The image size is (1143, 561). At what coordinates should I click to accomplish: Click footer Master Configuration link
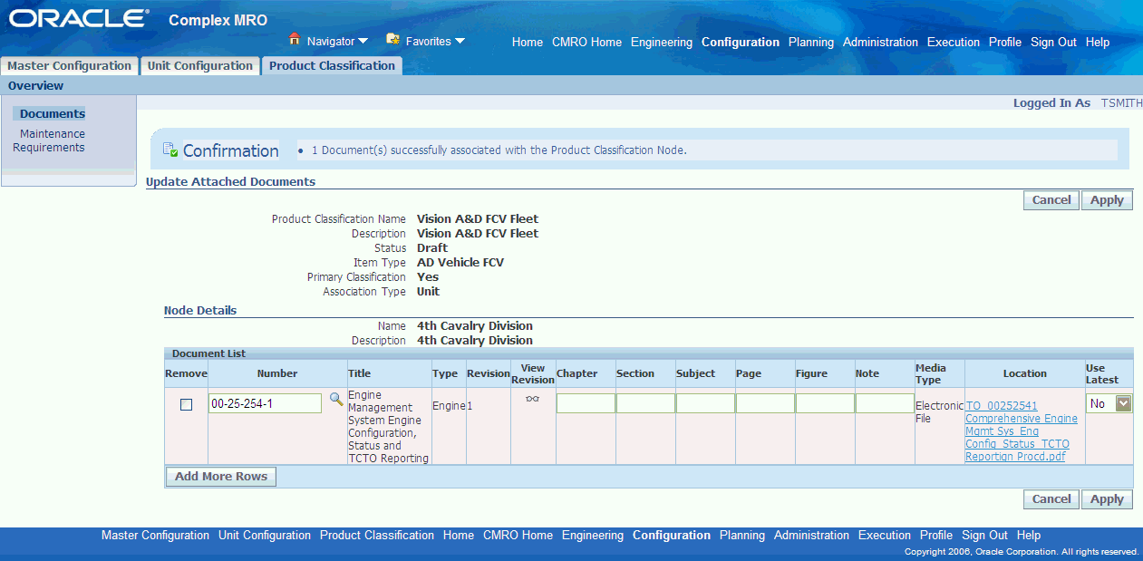(155, 536)
